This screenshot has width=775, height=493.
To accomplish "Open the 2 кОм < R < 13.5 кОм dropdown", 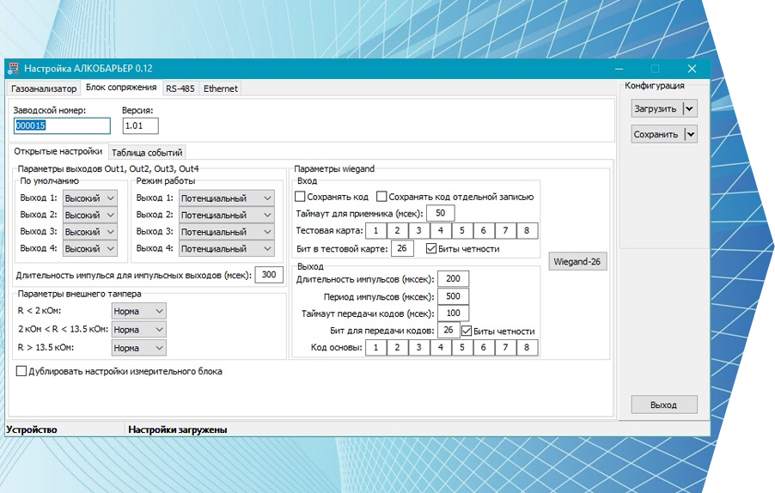I will pos(139,330).
